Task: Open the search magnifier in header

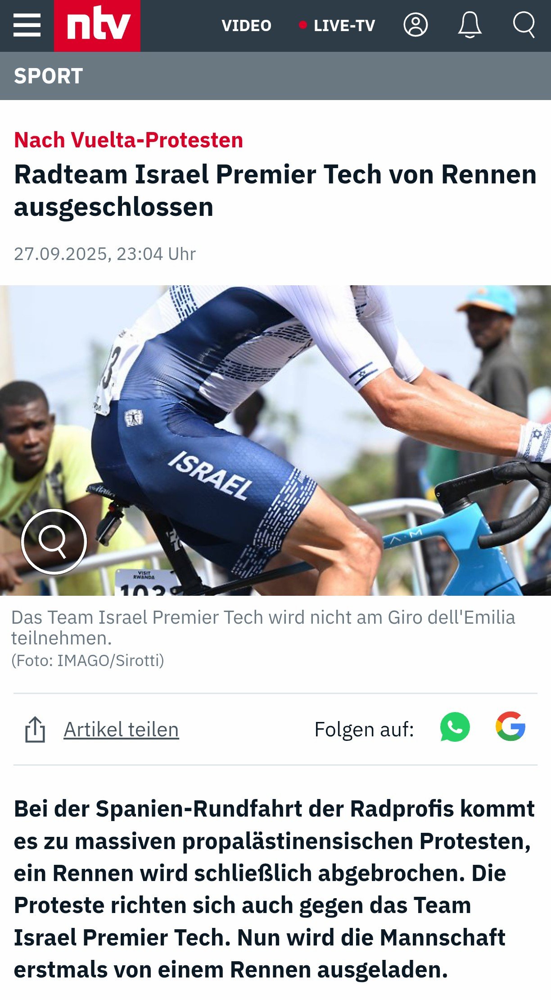Action: click(x=524, y=25)
